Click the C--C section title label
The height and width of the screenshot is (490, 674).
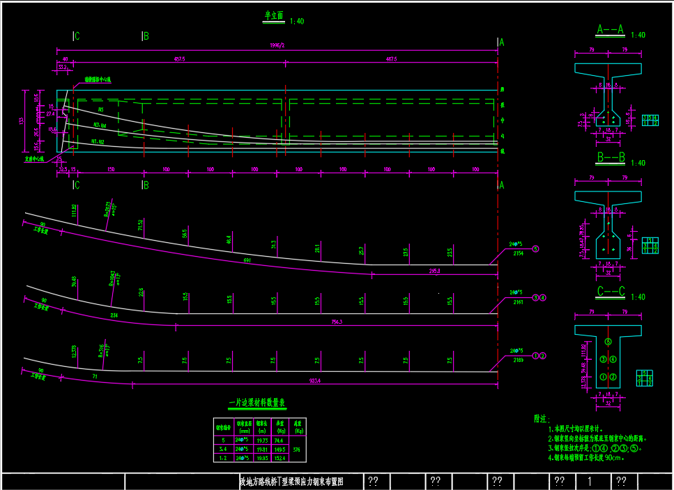[610, 292]
